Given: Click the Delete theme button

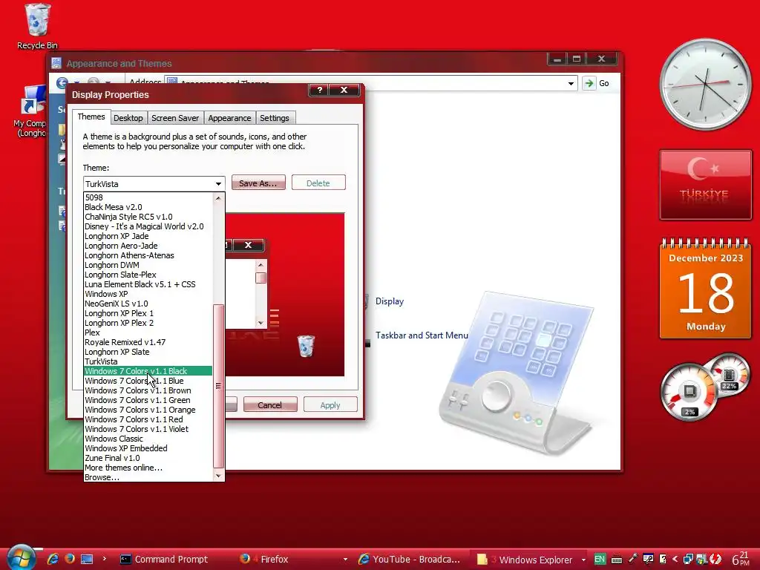Looking at the screenshot, I should pos(318,183).
